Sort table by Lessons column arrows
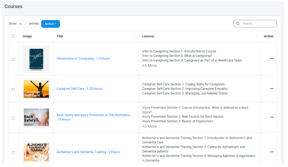Screen dimensions: 288x167 coord(257,37)
